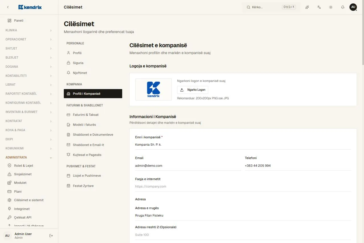Open Cilësimet e sistemit
This screenshot has width=364, height=243.
point(29,200)
